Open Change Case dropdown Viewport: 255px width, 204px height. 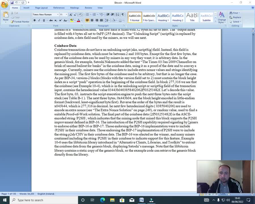point(65,20)
